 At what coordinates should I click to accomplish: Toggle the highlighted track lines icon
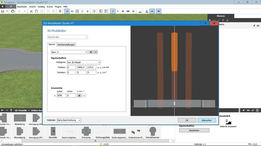(x=152, y=11)
